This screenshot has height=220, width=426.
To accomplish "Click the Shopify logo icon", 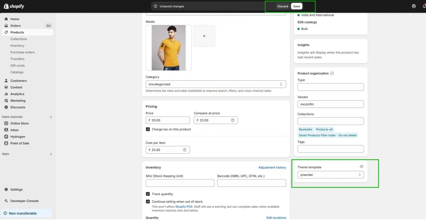I will click(x=6, y=6).
